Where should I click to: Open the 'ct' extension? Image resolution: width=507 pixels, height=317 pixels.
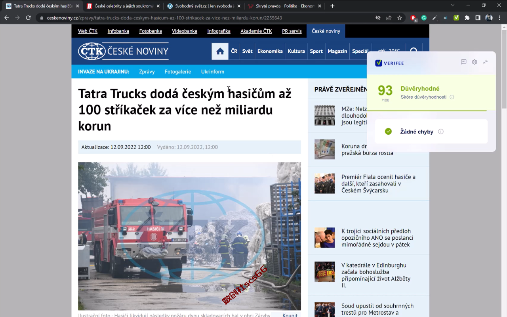(x=445, y=18)
